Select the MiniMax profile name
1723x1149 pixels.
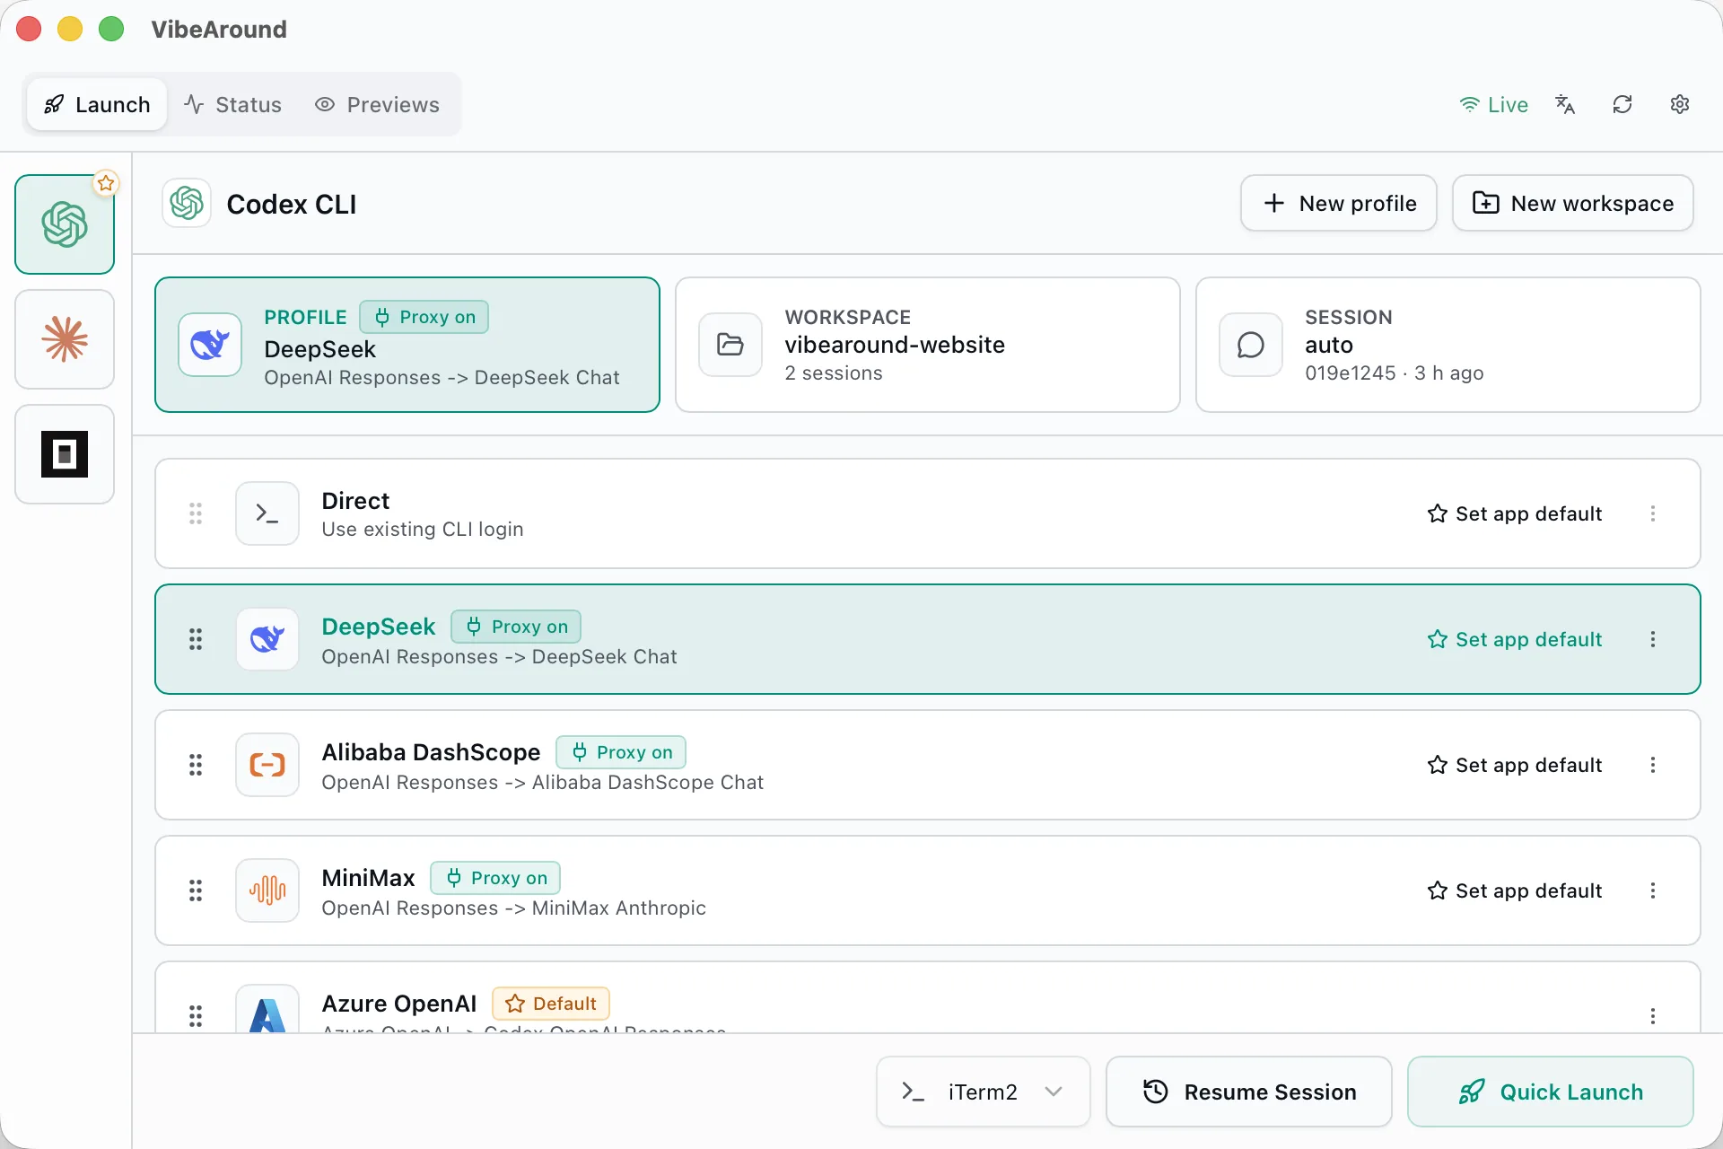(368, 878)
